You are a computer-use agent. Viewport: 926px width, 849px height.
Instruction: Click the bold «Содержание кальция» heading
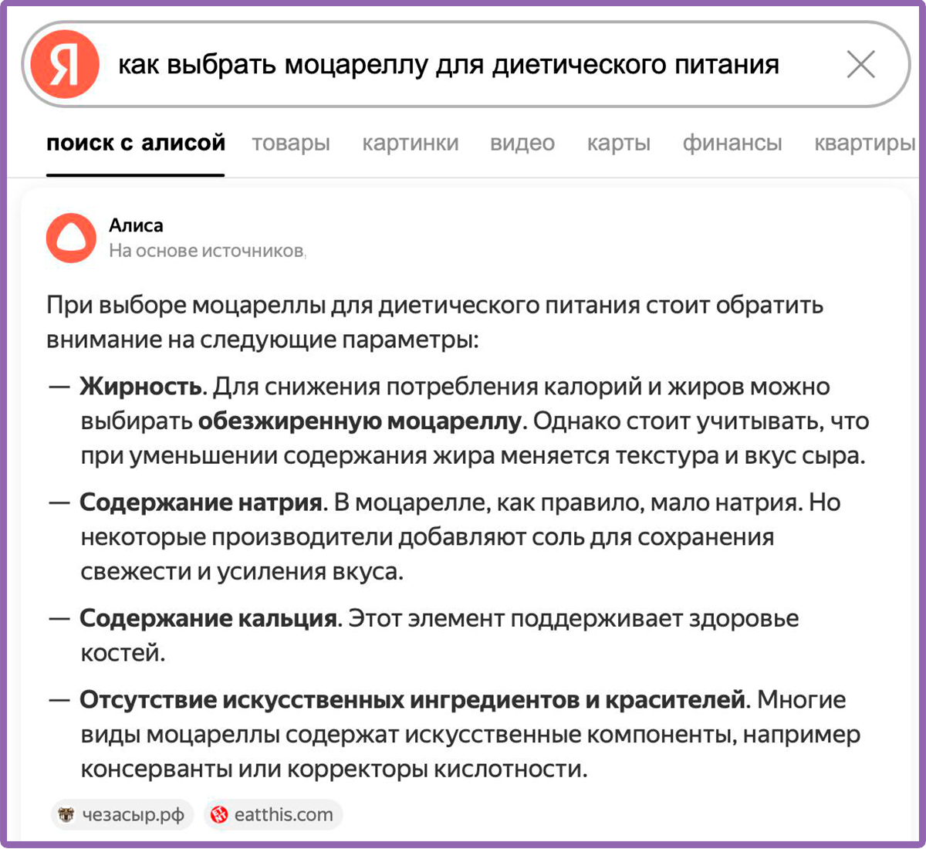pos(209,618)
